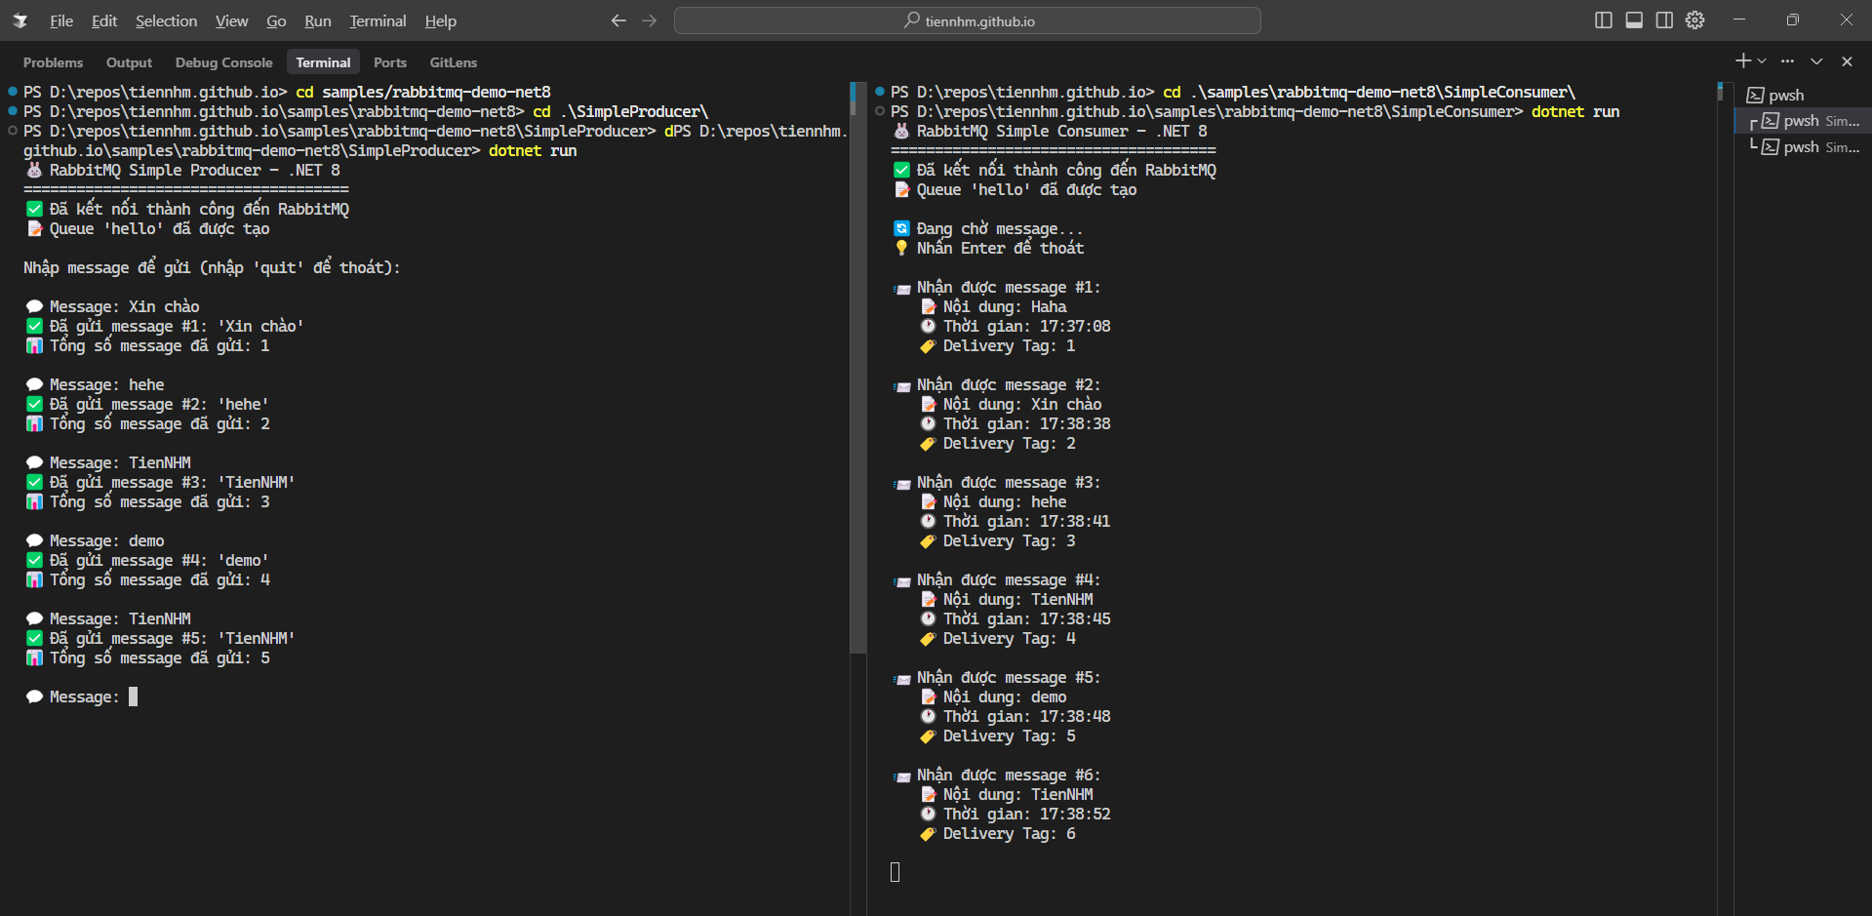The image size is (1872, 916).
Task: Click 'Nhập message để gửi' prompt text
Action: [x=212, y=267]
